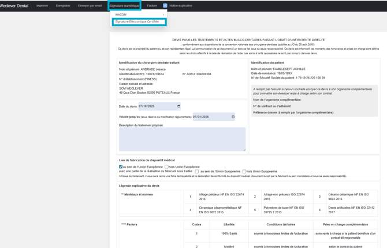Check first 'hors Union Européenne' box
This screenshot has height=248, width=387.
tap(167, 167)
